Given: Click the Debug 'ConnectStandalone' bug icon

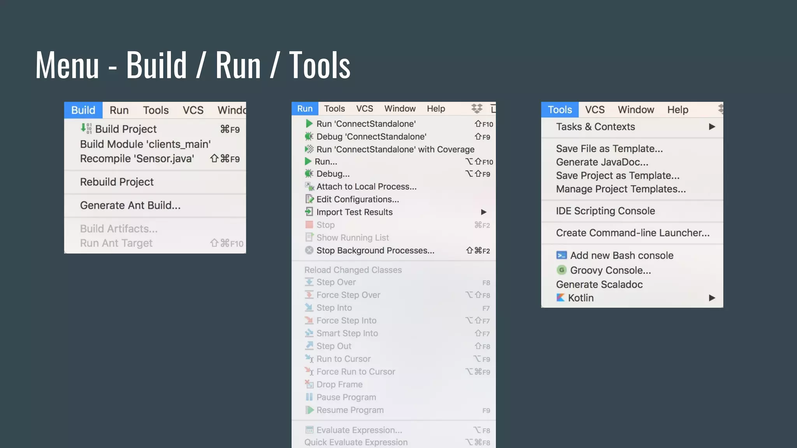Looking at the screenshot, I should (x=309, y=136).
